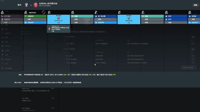The width and height of the screenshot is (200, 112).
Task: Click the opponent crest in day 26 match card
Action: (129, 18)
